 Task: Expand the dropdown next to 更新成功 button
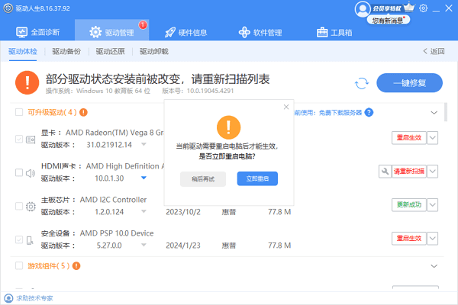point(432,205)
